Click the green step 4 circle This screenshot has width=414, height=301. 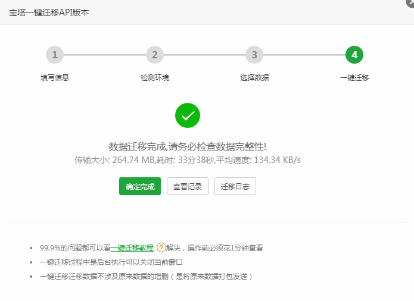[354, 55]
